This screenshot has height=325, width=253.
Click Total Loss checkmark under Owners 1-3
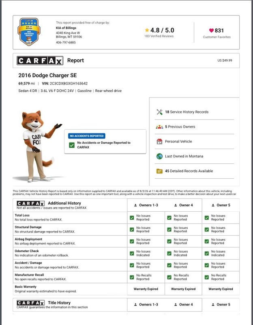132,218
